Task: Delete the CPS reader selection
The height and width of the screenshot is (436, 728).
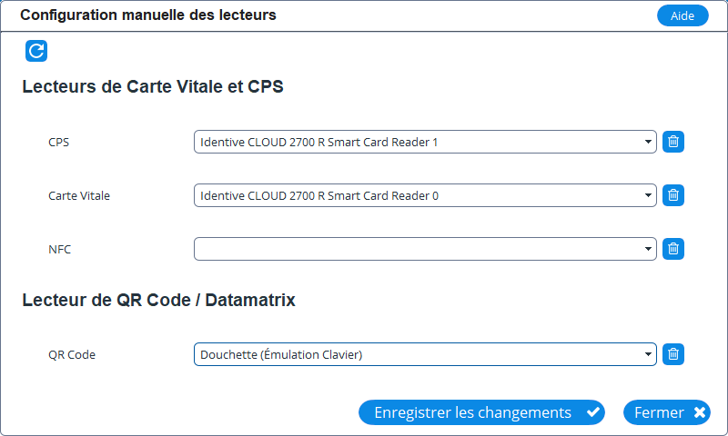Action: [673, 142]
